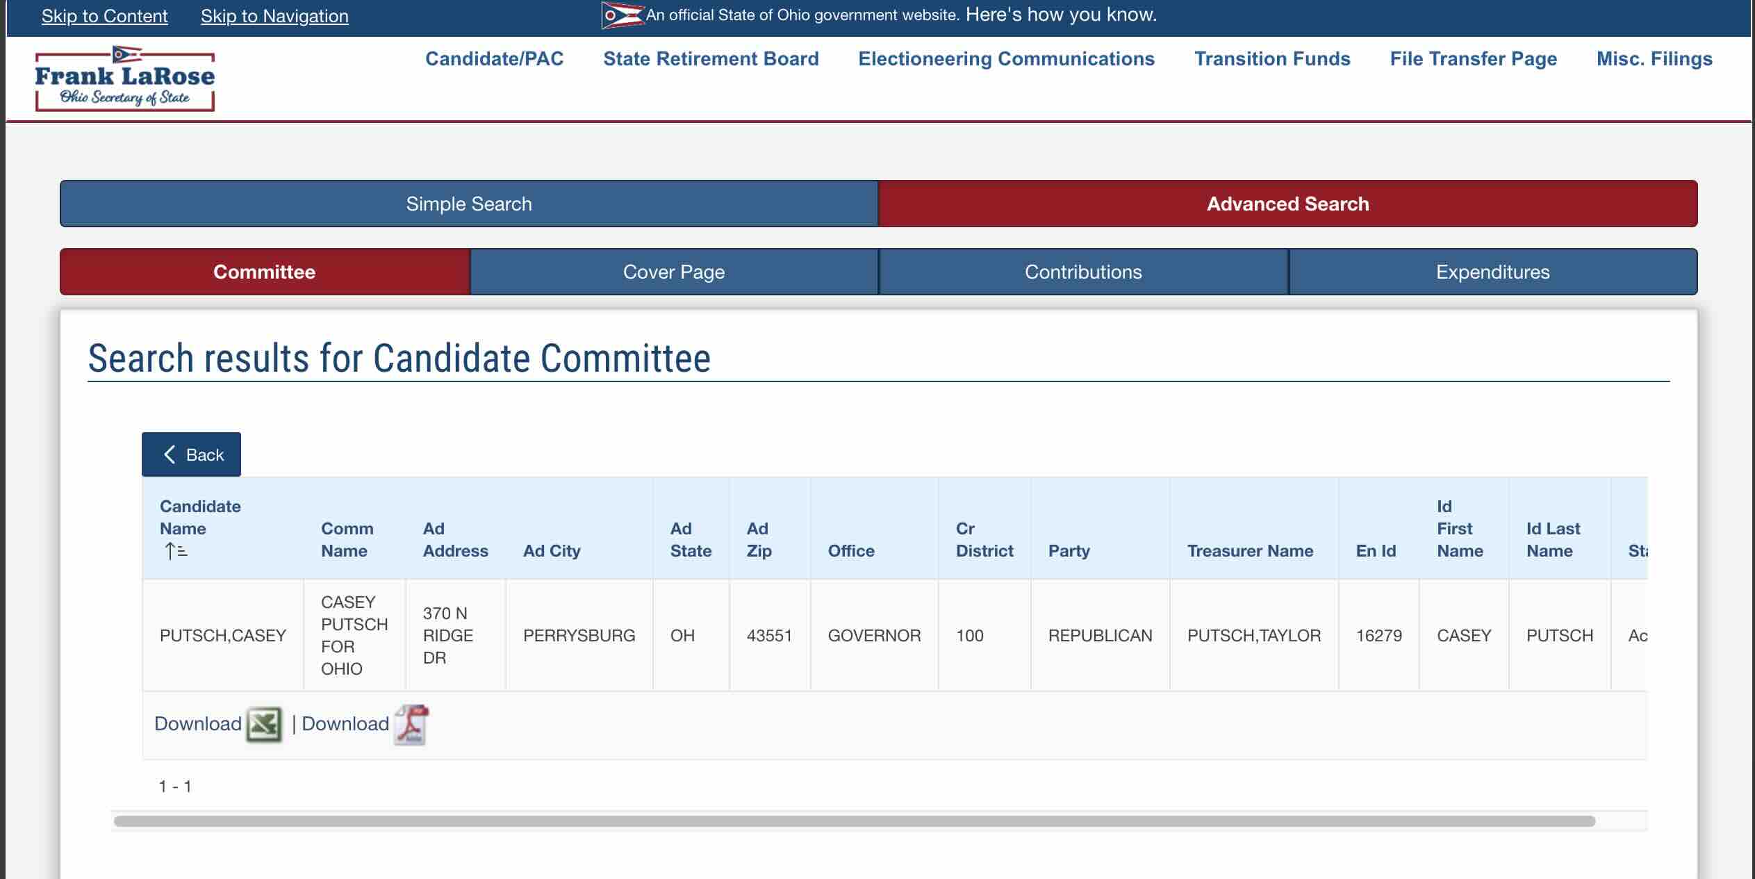Open Electioneering Communications menu
This screenshot has width=1755, height=879.
click(1006, 59)
